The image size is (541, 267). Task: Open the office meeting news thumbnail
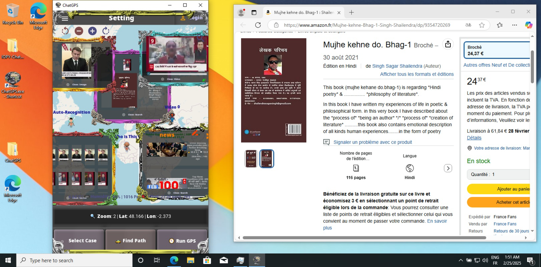(166, 150)
